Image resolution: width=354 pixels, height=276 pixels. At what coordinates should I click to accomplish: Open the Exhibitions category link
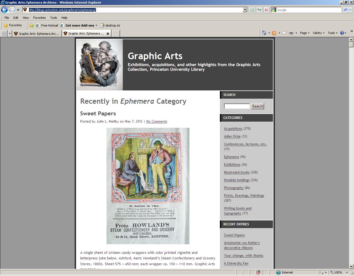tap(232, 165)
